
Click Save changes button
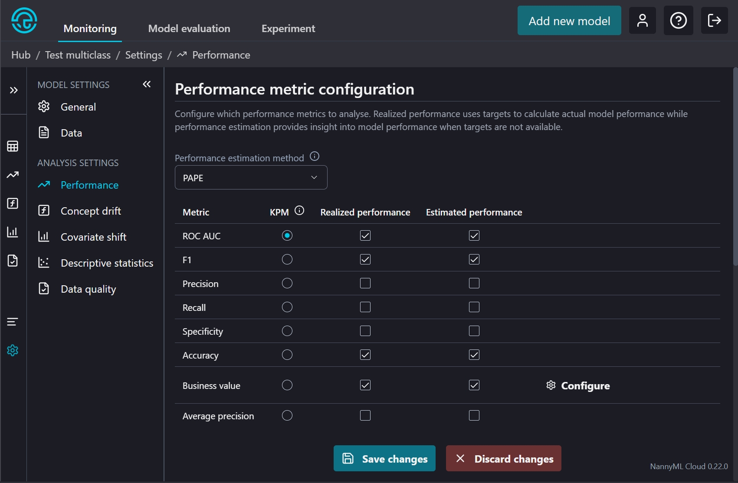(x=384, y=458)
